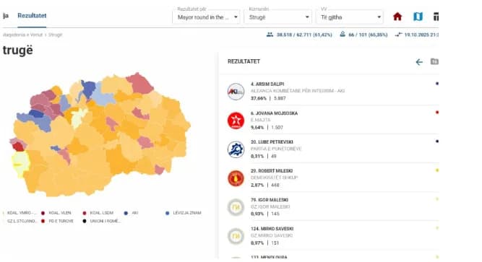Click the candidate name Jovana Mojsoska

[274, 113]
